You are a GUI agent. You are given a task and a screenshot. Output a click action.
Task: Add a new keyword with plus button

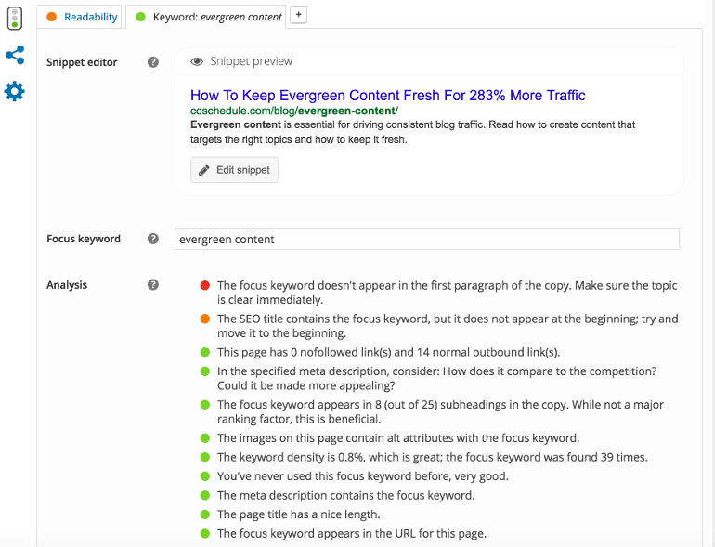298,15
